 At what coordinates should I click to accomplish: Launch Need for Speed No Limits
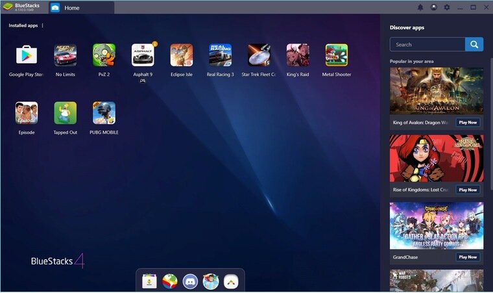point(65,55)
